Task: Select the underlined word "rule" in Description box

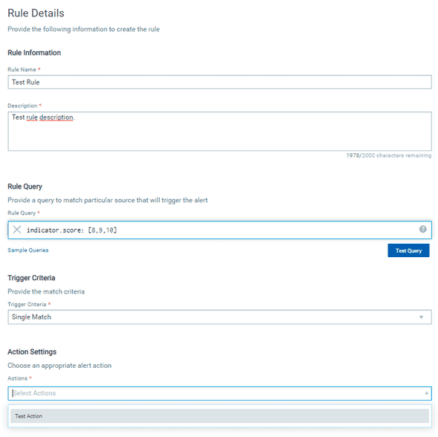Action: [x=32, y=117]
